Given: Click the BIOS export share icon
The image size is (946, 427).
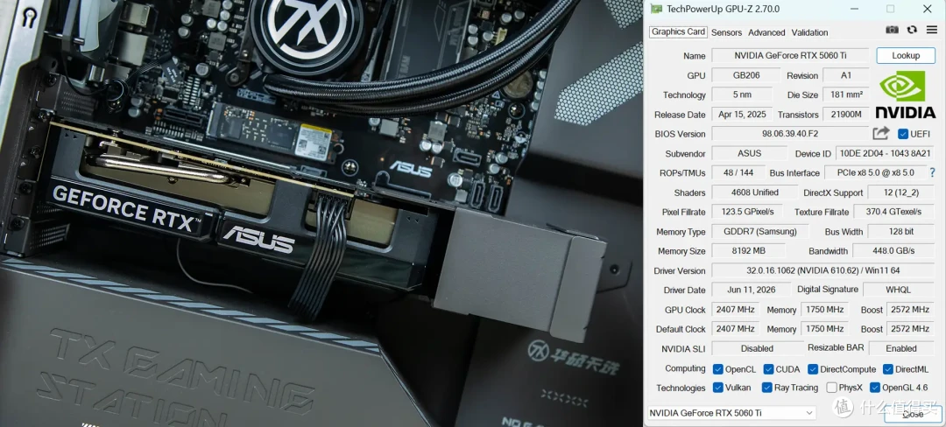Looking at the screenshot, I should click(x=881, y=134).
